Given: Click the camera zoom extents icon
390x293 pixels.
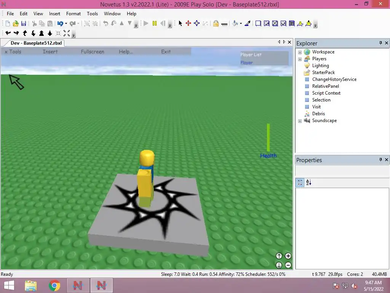Looking at the screenshot, I should click(67, 33).
